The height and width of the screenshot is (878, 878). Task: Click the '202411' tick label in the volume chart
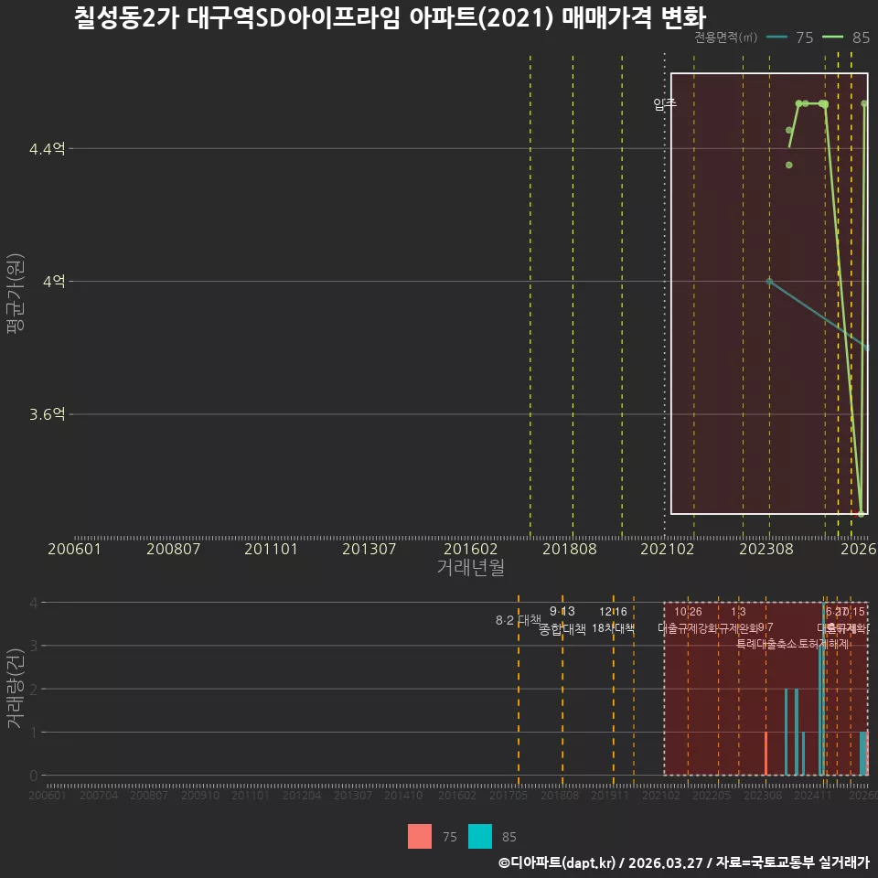813,795
